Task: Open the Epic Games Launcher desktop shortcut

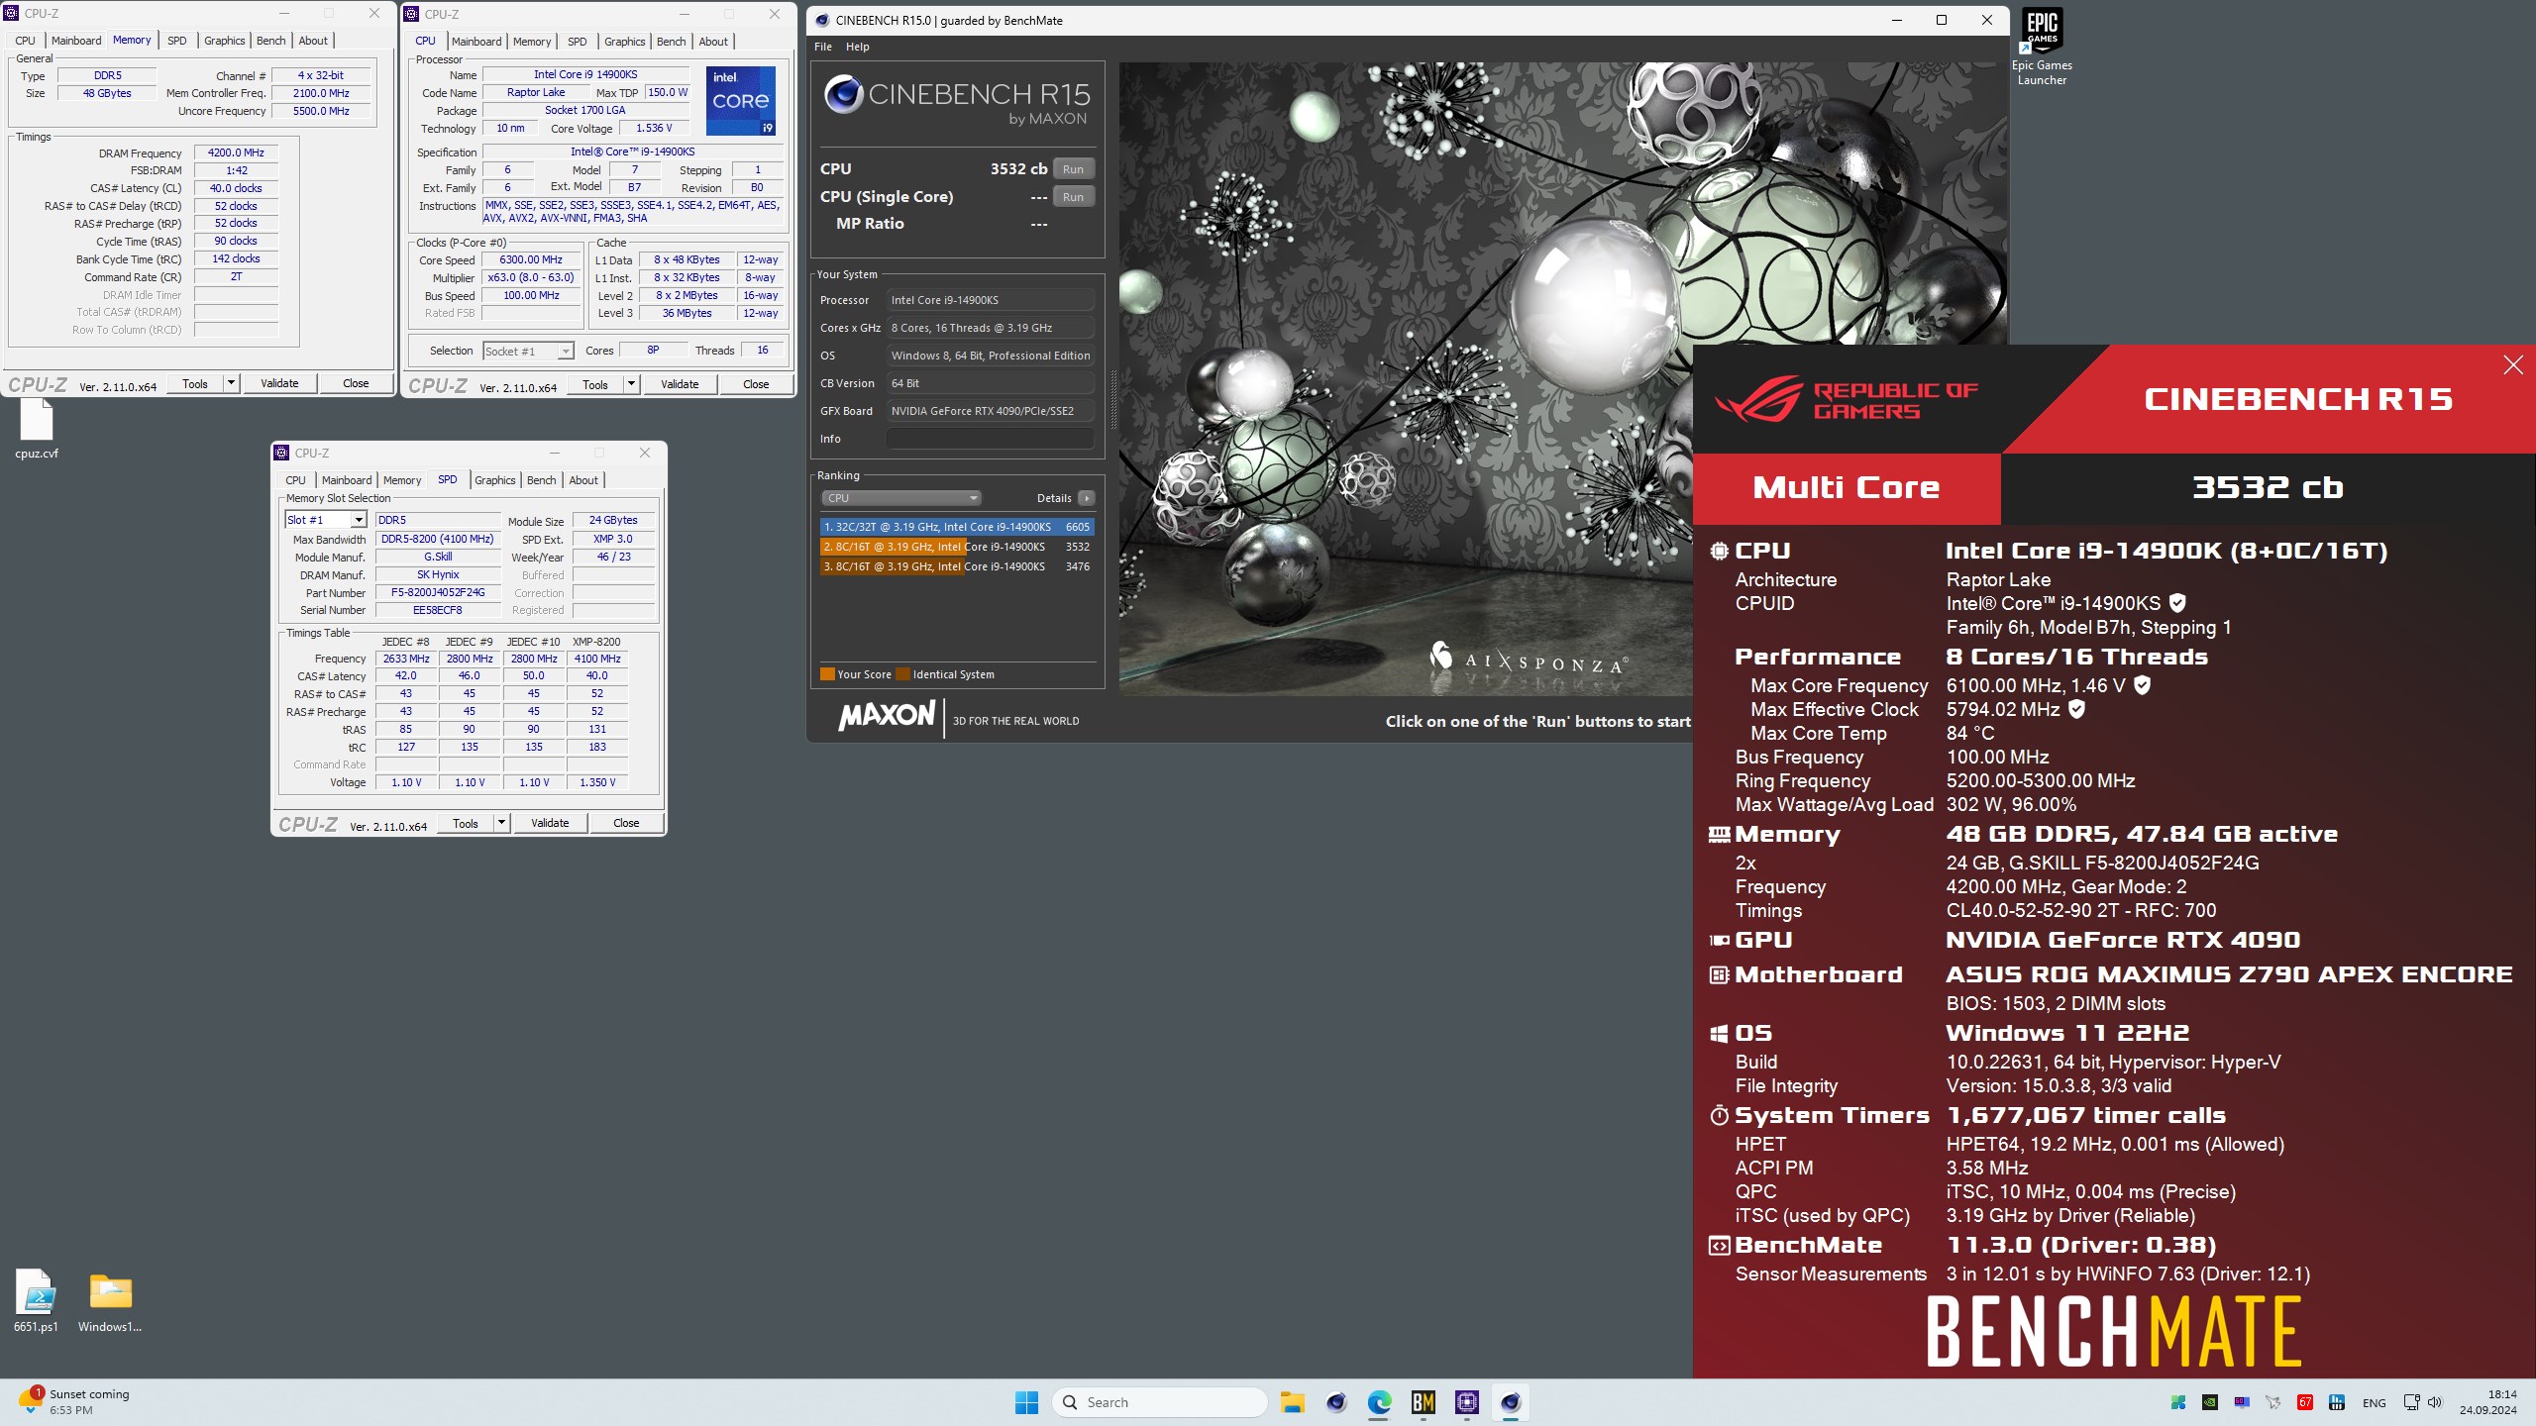Action: [x=2042, y=48]
